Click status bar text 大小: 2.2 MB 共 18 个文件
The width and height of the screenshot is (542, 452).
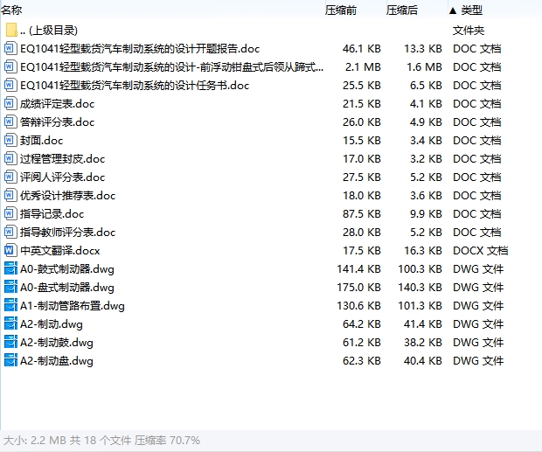[67, 441]
